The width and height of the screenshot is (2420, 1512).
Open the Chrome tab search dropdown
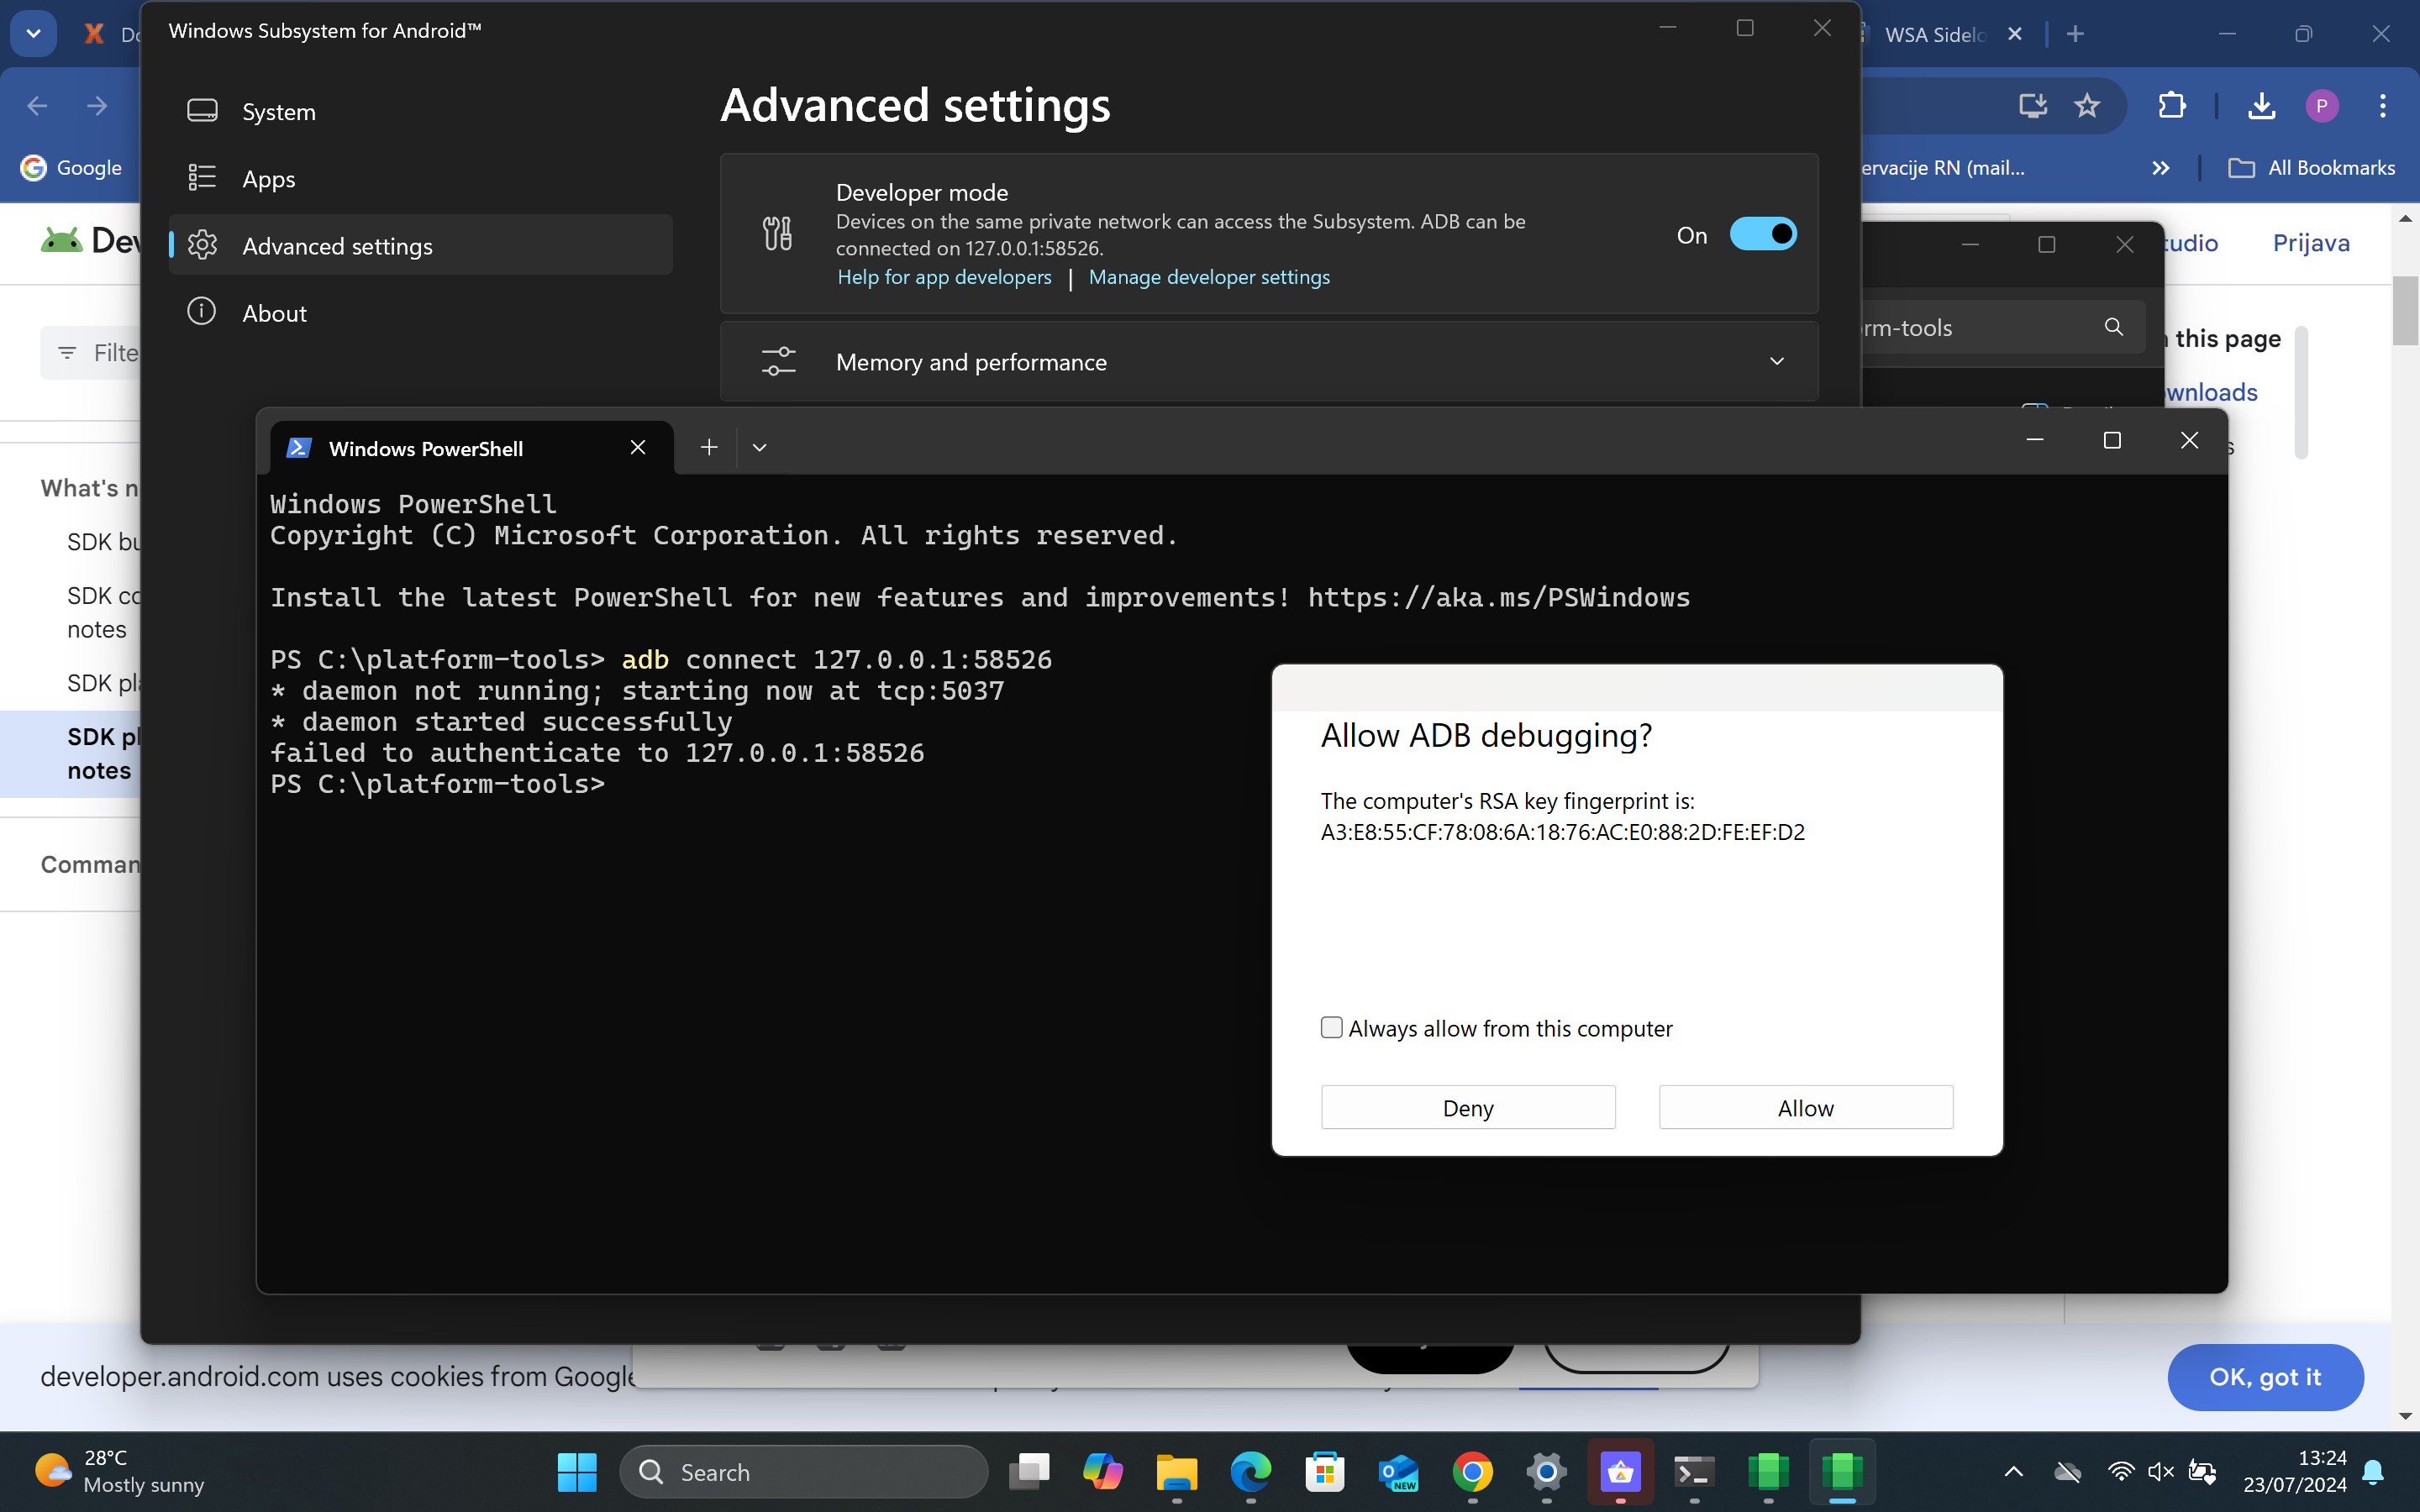33,33
